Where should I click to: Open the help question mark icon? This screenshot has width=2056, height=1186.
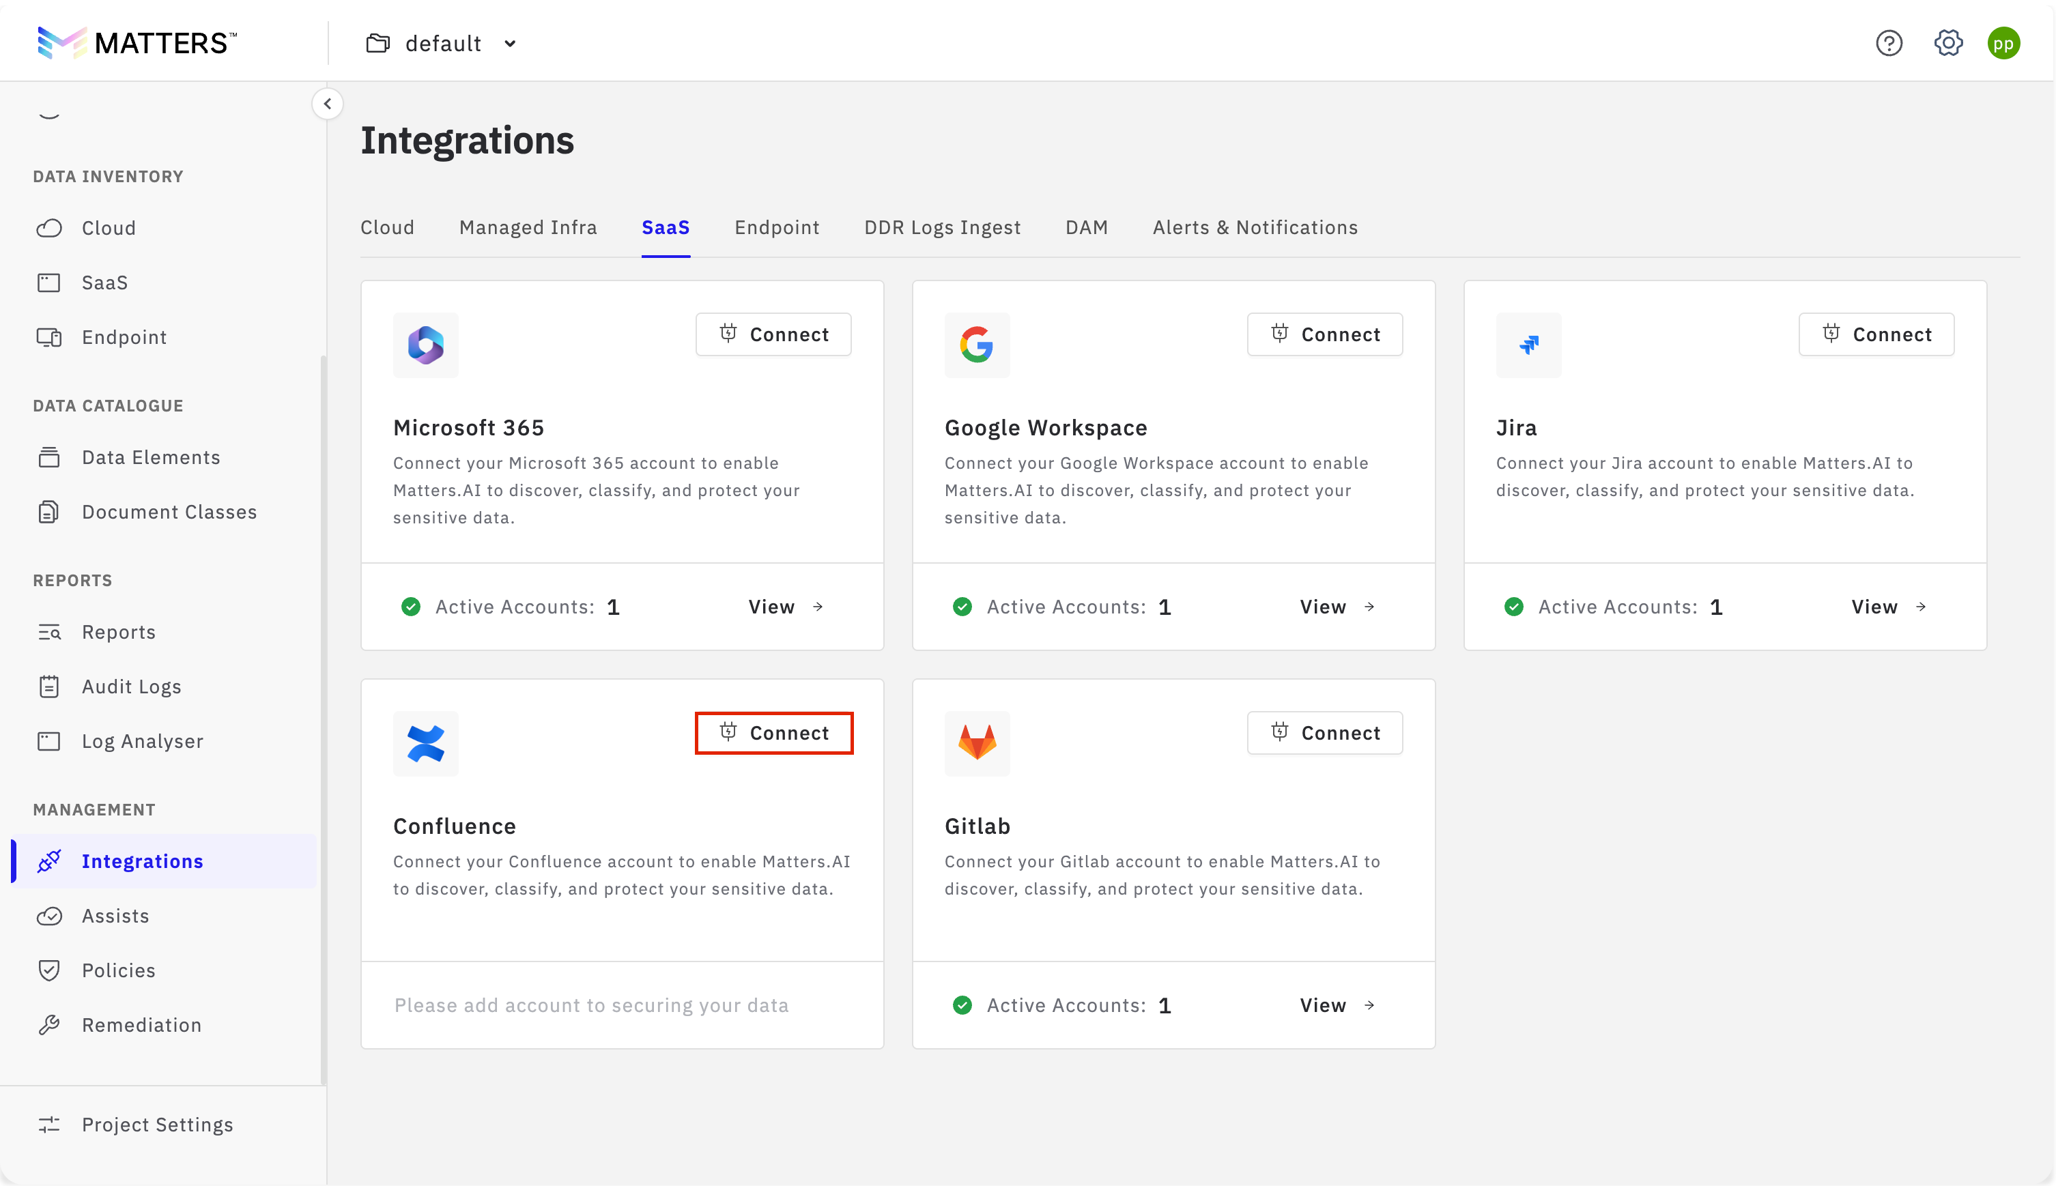[x=1889, y=43]
